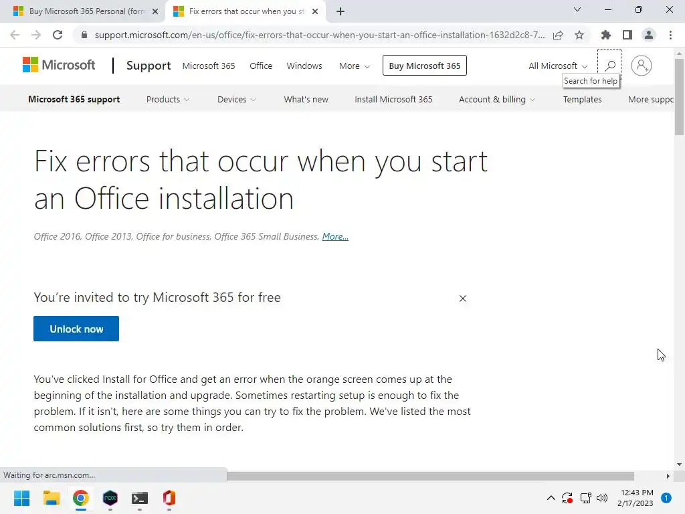Viewport: 685px width, 514px height.
Task: Open Chrome three-dot menu
Action: (x=670, y=35)
